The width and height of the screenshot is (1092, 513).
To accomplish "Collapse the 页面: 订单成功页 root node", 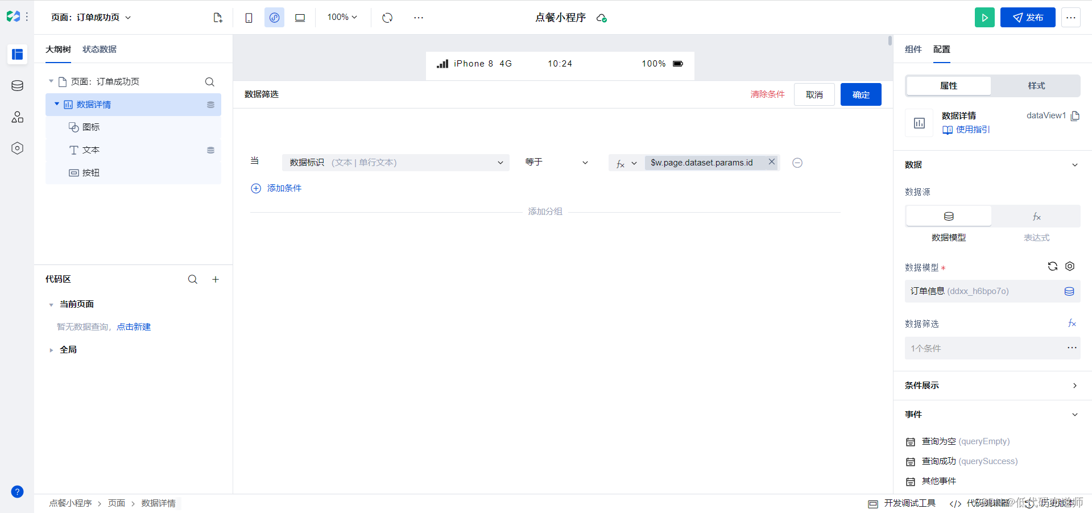I will click(x=51, y=81).
